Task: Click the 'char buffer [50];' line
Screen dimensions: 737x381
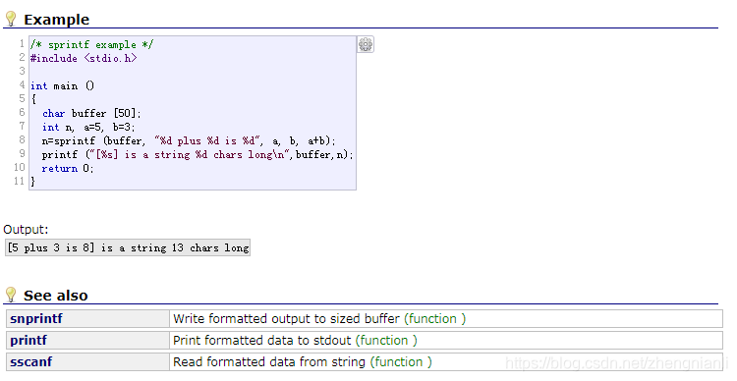Action: [91, 113]
